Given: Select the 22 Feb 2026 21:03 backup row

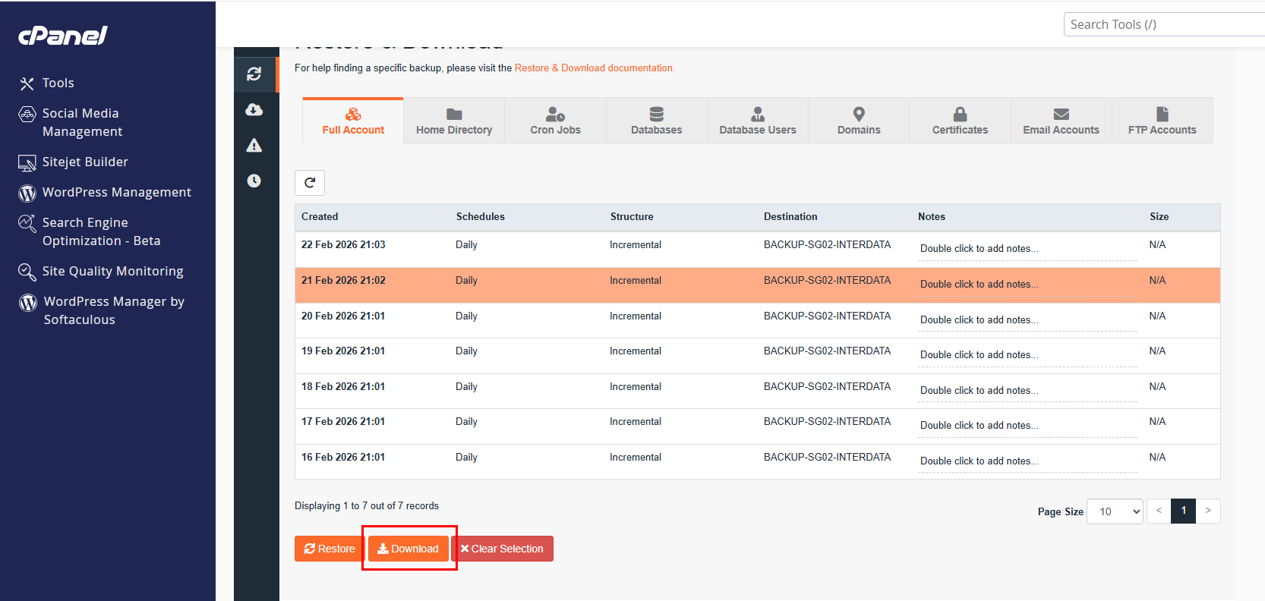Looking at the screenshot, I should (757, 250).
